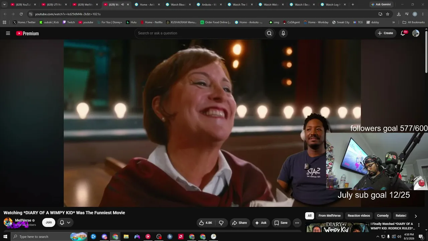Open the browser downloads icon
The width and height of the screenshot is (428, 241).
pyautogui.click(x=399, y=14)
